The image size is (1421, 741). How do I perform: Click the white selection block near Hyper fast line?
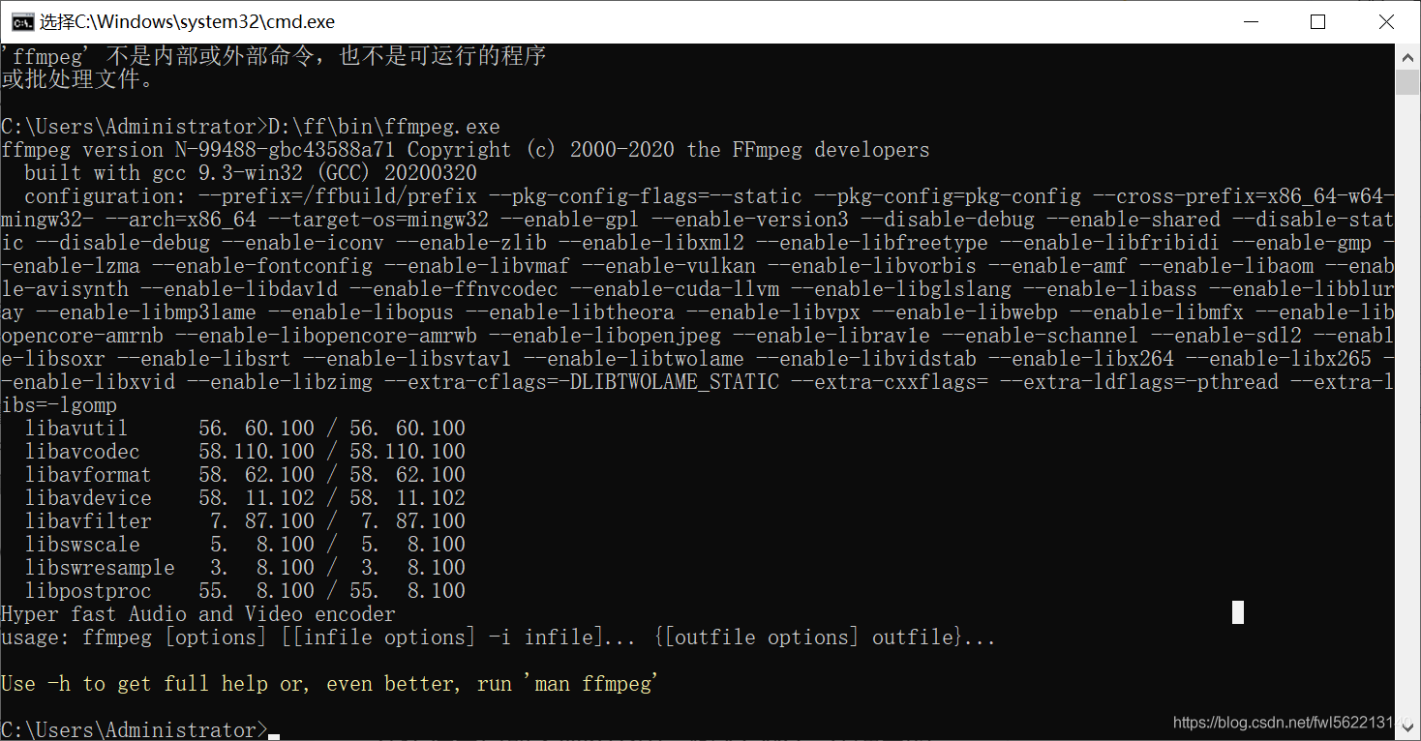point(1238,612)
